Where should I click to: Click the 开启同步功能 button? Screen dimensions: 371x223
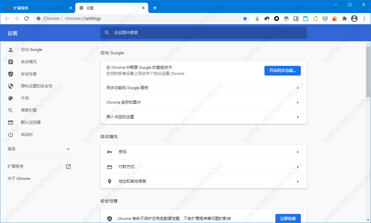point(283,70)
